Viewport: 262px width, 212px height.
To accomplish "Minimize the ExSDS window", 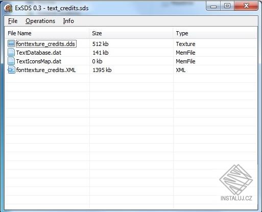I will (213, 6).
